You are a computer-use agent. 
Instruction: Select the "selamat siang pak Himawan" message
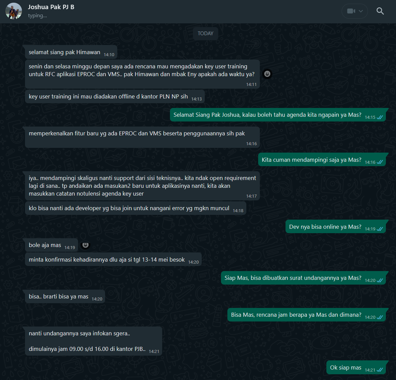pyautogui.click(x=65, y=52)
